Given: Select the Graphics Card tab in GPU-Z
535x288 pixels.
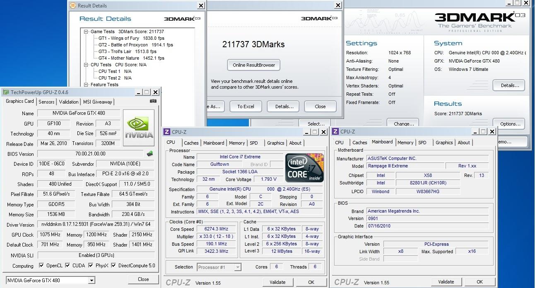Looking at the screenshot, I should click(x=20, y=102).
